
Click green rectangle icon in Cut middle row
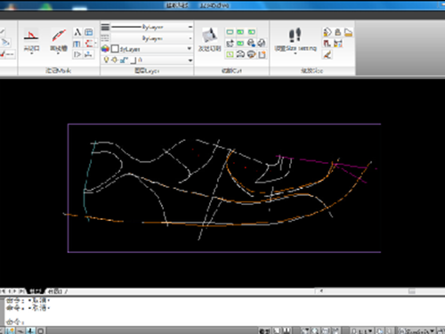click(240, 44)
